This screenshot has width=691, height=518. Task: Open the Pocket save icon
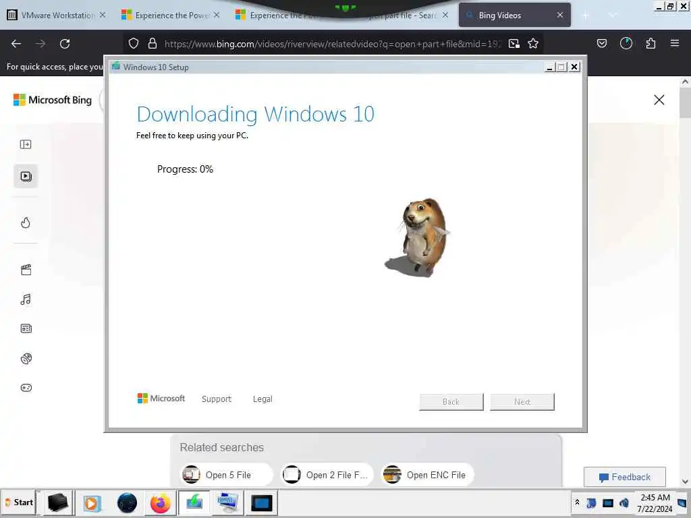pos(602,43)
